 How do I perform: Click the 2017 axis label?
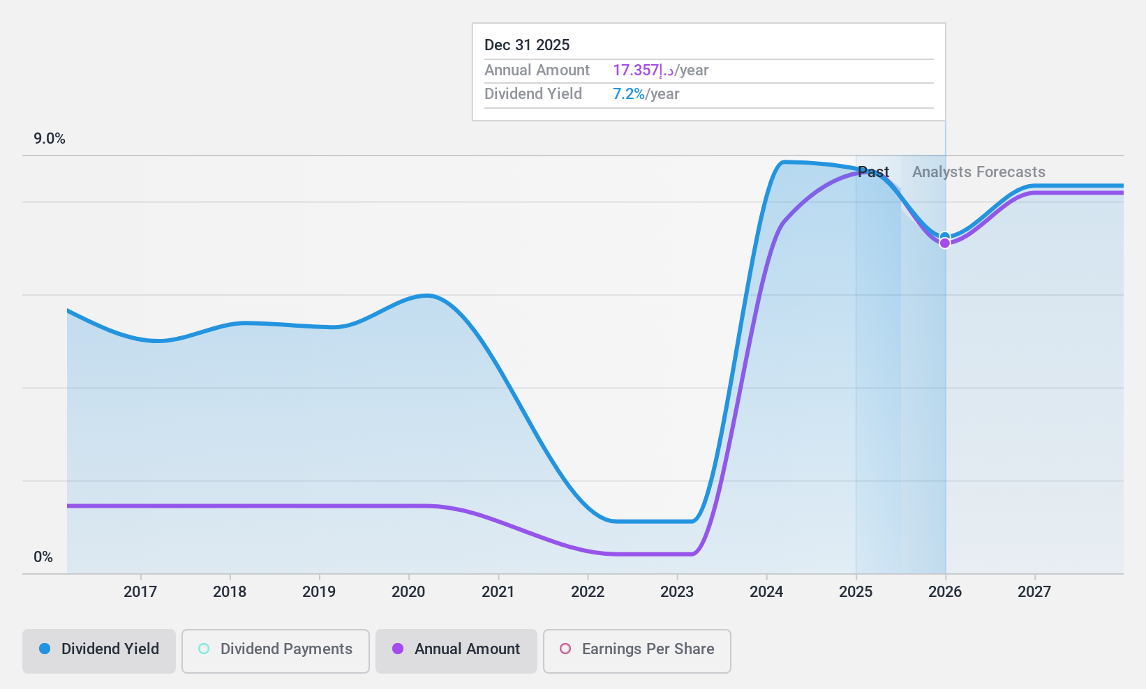140,592
